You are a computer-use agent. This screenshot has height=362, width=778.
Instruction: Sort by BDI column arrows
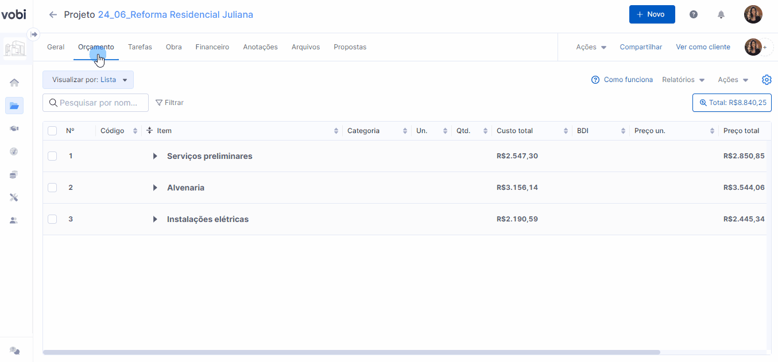click(x=624, y=131)
